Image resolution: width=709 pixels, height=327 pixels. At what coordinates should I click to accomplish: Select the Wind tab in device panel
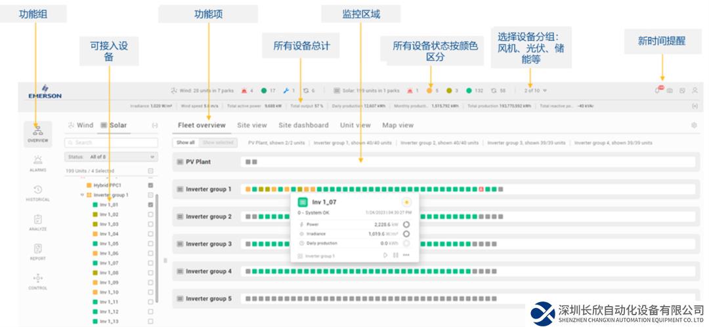click(x=81, y=125)
